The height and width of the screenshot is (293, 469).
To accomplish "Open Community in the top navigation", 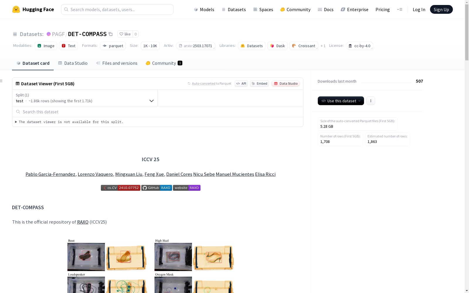I will click(x=295, y=9).
